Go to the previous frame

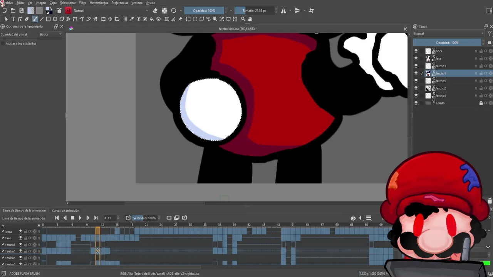point(65,218)
